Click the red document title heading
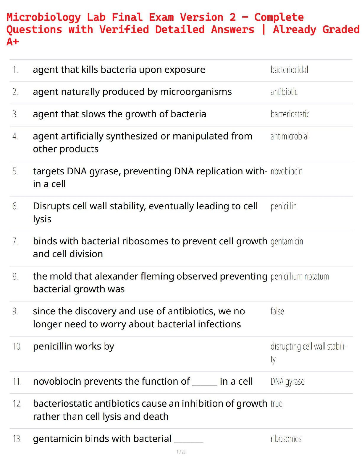Image resolution: width=362 pixels, height=468 pixels. 183,29
